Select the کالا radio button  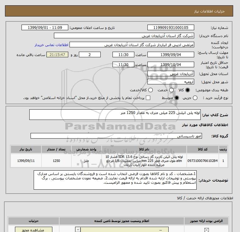(x=188, y=90)
